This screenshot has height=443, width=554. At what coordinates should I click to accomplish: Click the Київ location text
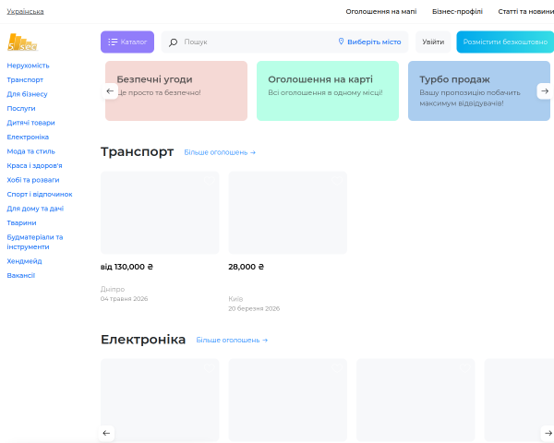tap(235, 299)
